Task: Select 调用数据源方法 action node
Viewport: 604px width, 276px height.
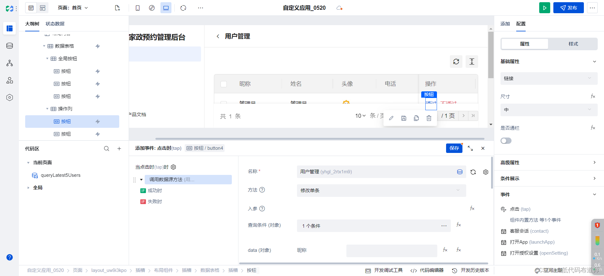Action: [x=188, y=180]
